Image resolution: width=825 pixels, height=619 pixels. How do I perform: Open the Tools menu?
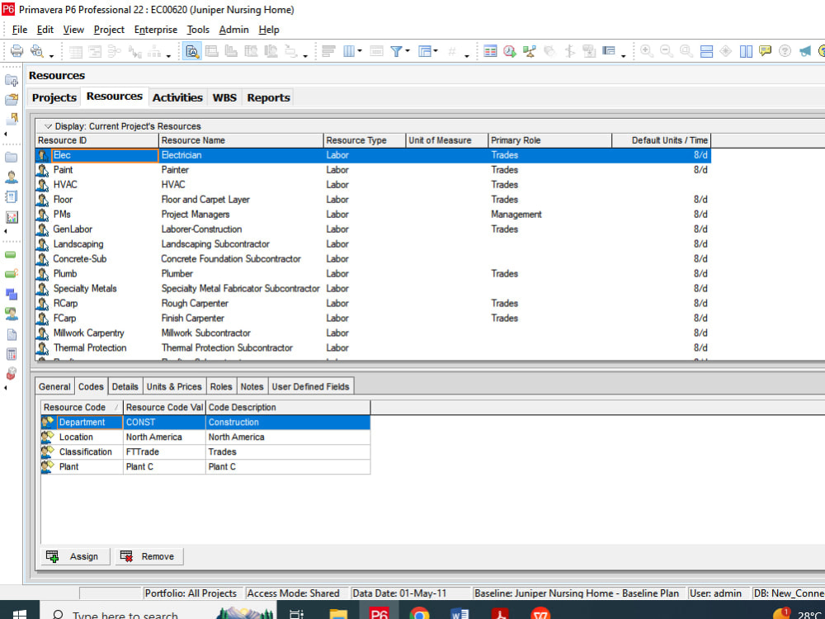click(x=198, y=30)
